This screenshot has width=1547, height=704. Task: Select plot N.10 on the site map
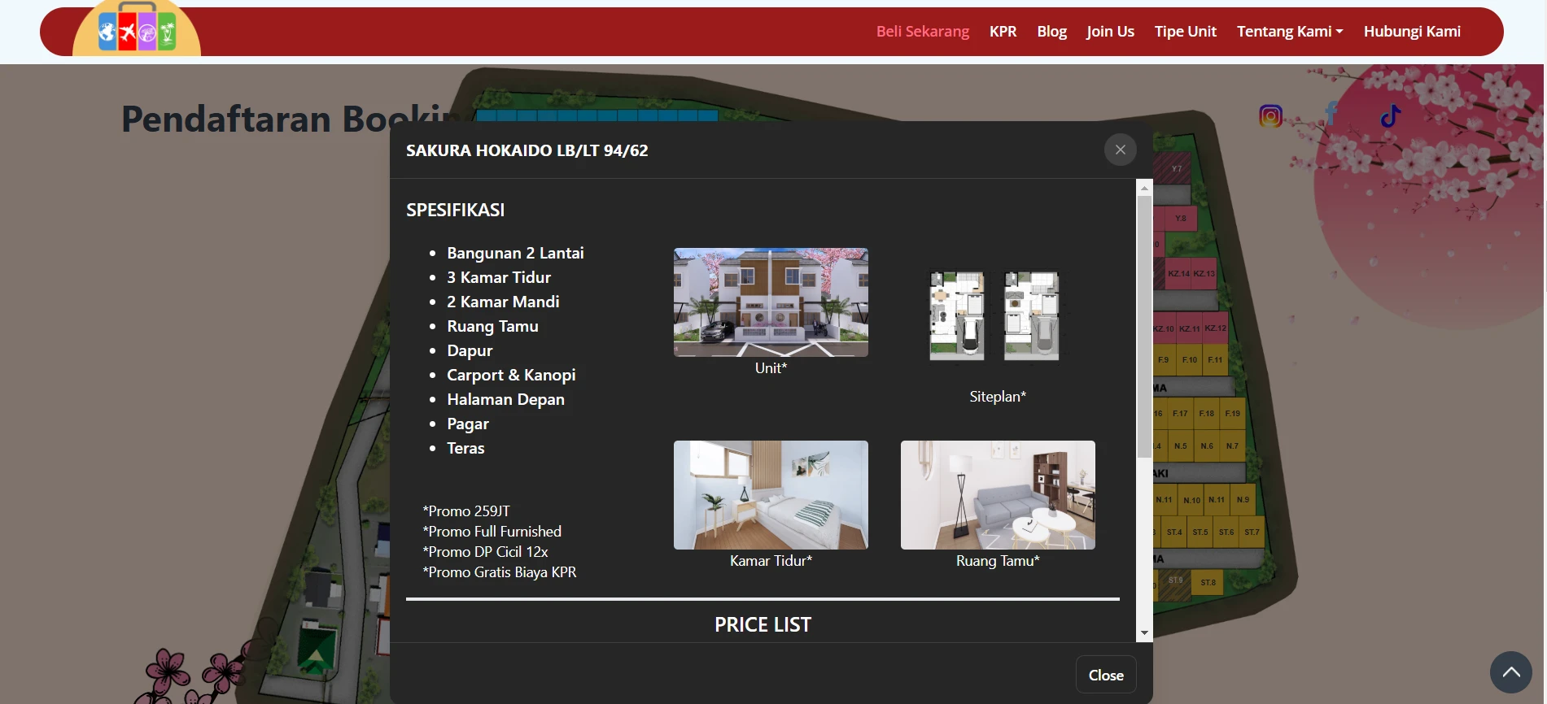pyautogui.click(x=1192, y=500)
